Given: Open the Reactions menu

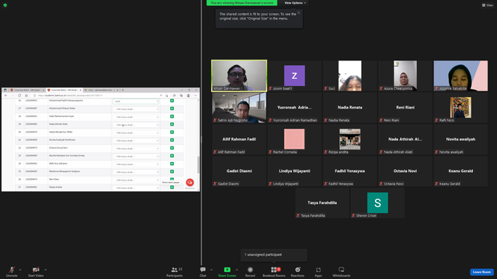Looking at the screenshot, I should click(297, 271).
